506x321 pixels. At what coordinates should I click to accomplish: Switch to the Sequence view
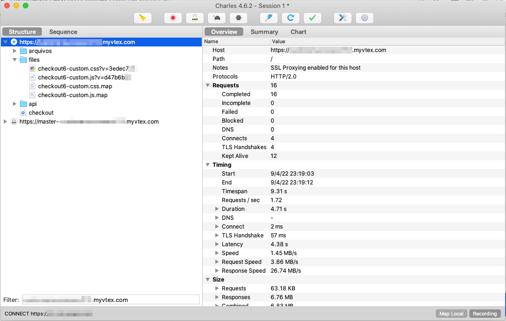(63, 32)
